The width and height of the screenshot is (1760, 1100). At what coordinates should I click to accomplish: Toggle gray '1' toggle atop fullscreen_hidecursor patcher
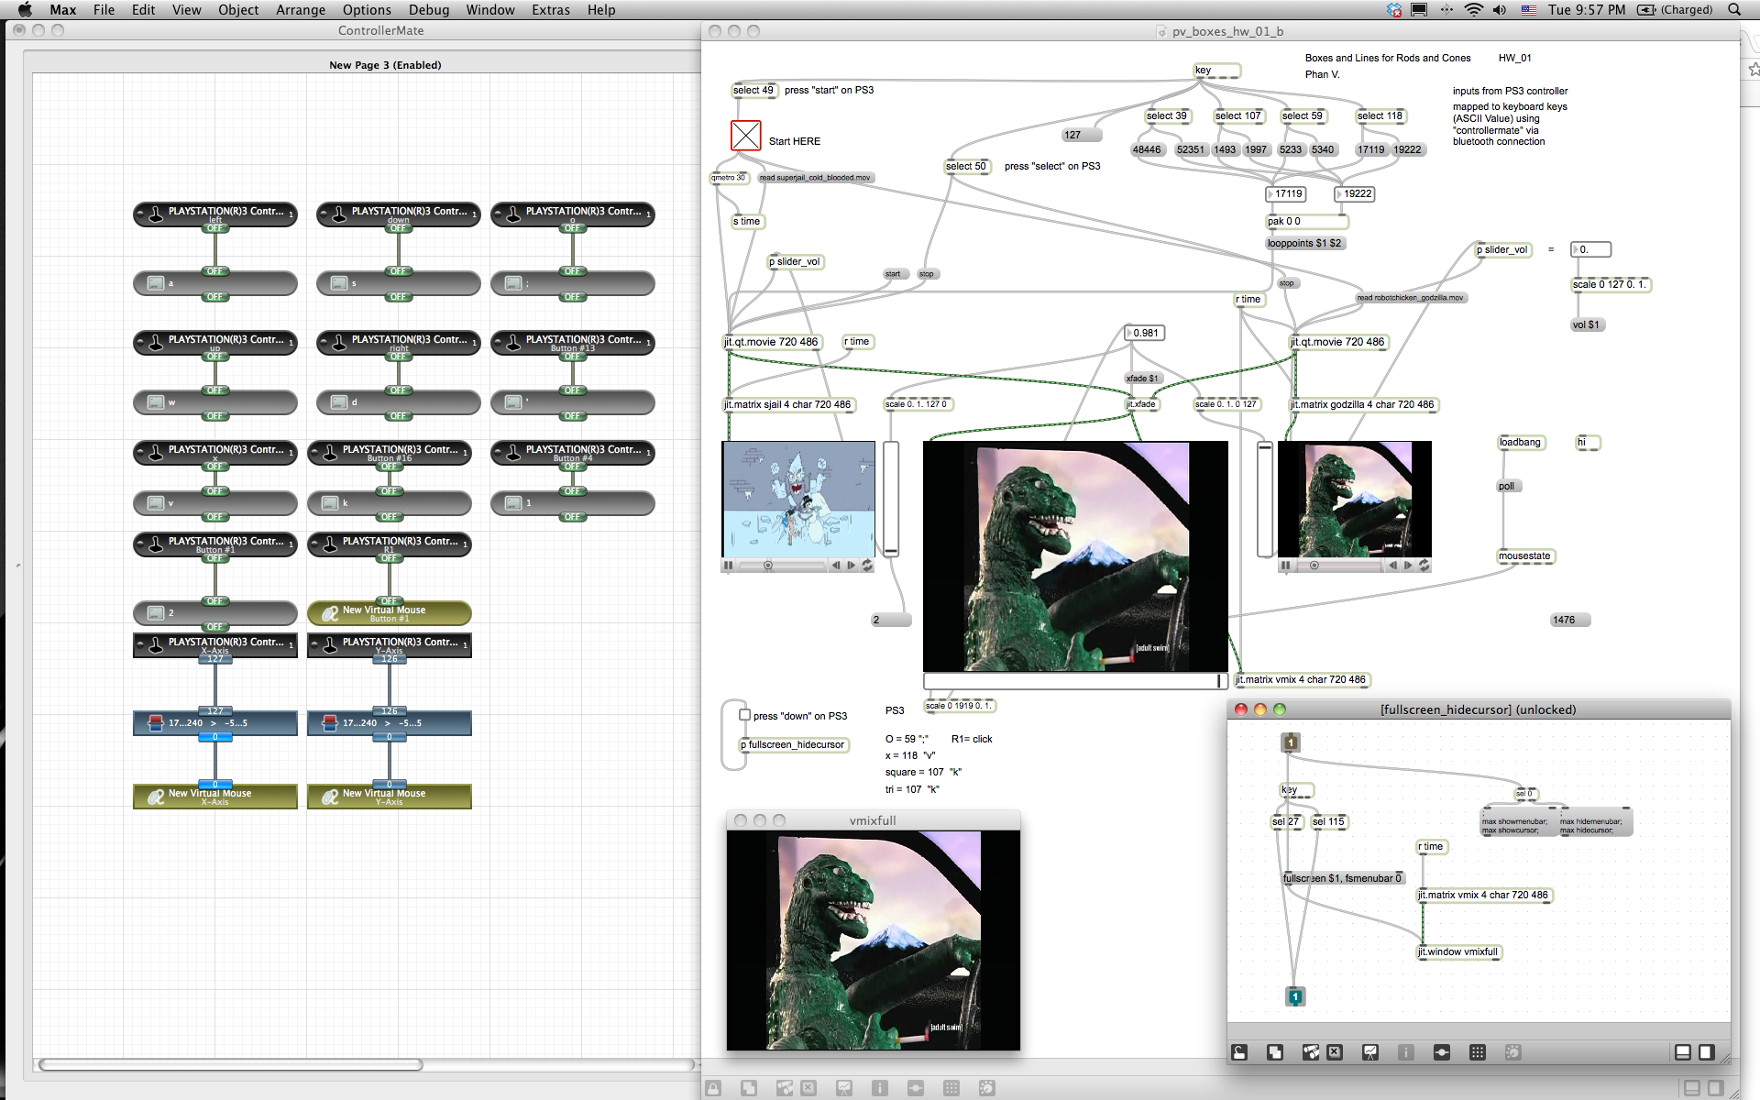pos(1291,742)
